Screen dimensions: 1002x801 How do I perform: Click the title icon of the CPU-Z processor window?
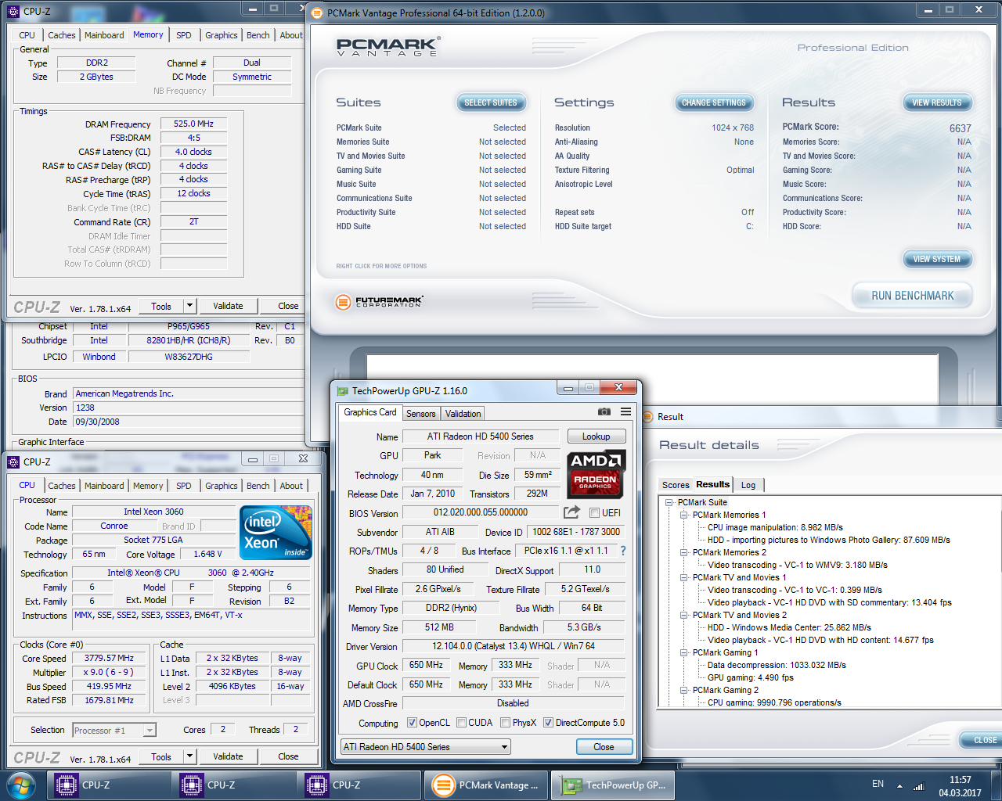coord(13,462)
